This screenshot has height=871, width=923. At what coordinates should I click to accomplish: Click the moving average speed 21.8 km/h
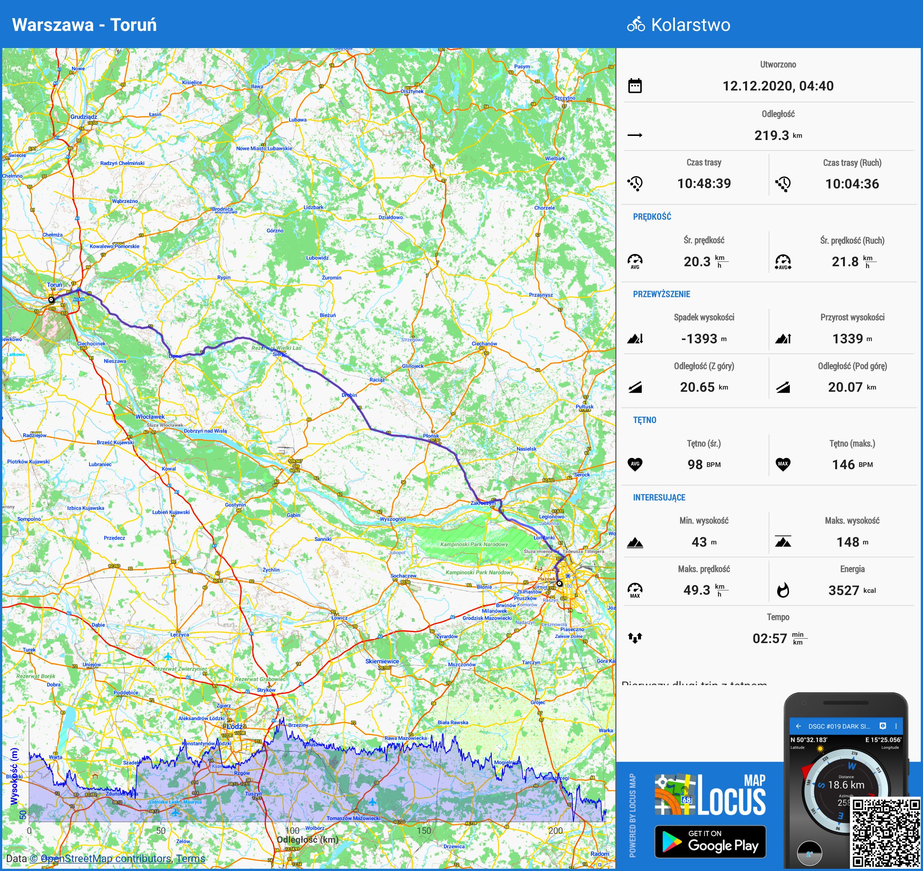[853, 262]
